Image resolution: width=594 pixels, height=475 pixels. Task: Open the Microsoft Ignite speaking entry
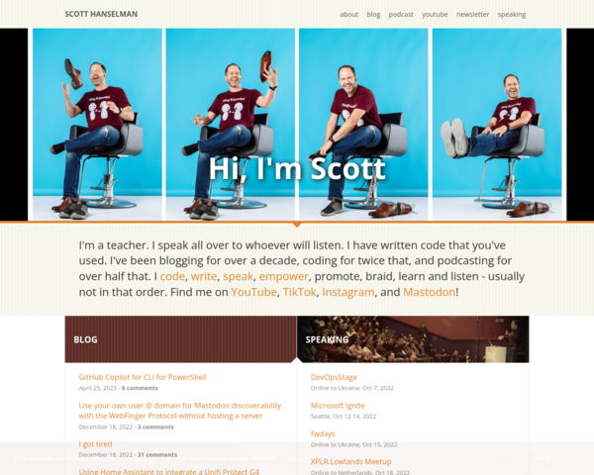[338, 406]
